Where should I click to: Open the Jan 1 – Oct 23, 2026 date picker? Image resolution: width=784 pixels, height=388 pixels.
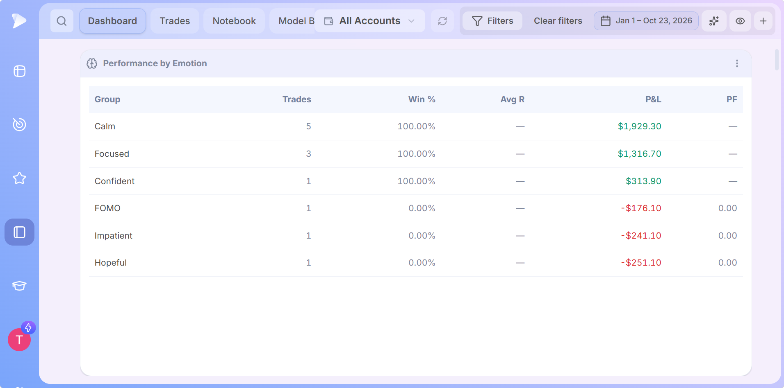tap(646, 21)
